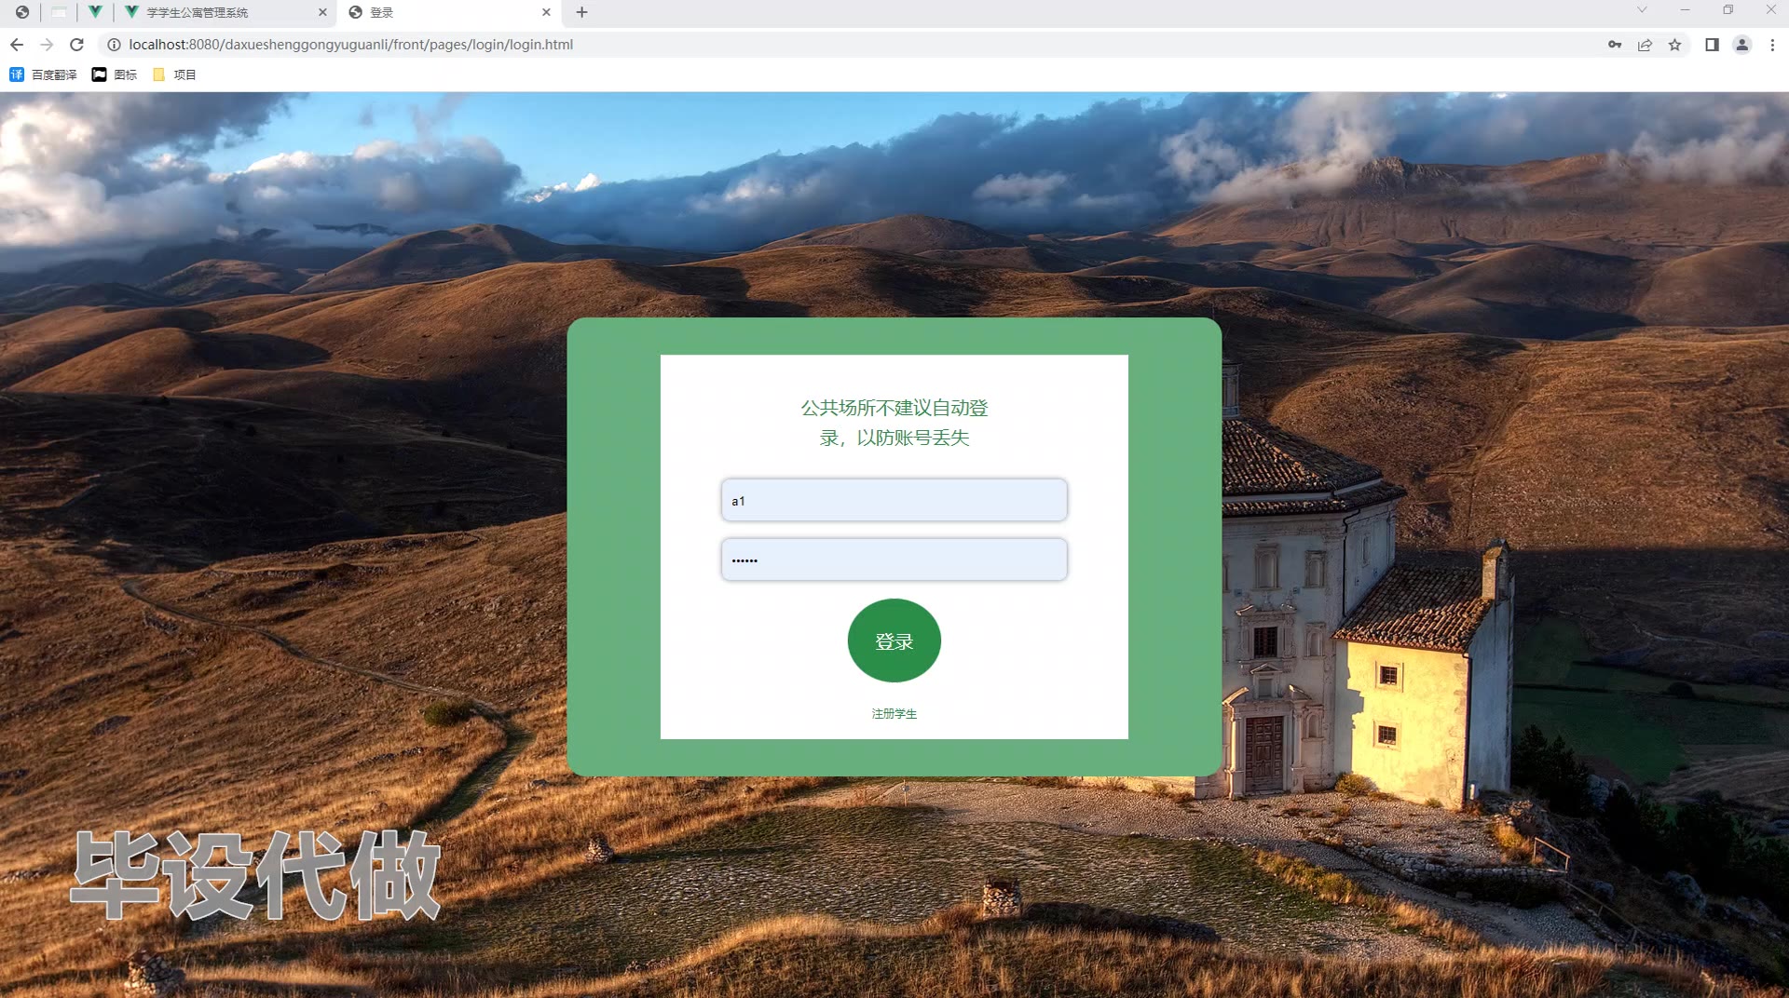Open the 项目 bookmarks folder
The width and height of the screenshot is (1789, 998).
point(174,74)
